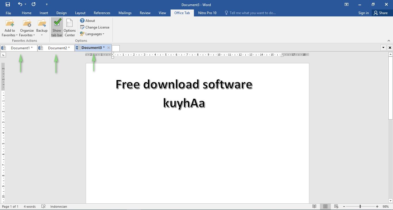This screenshot has height=210, width=393.
Task: Click the "kuyhAa" text in document
Action: [x=184, y=103]
